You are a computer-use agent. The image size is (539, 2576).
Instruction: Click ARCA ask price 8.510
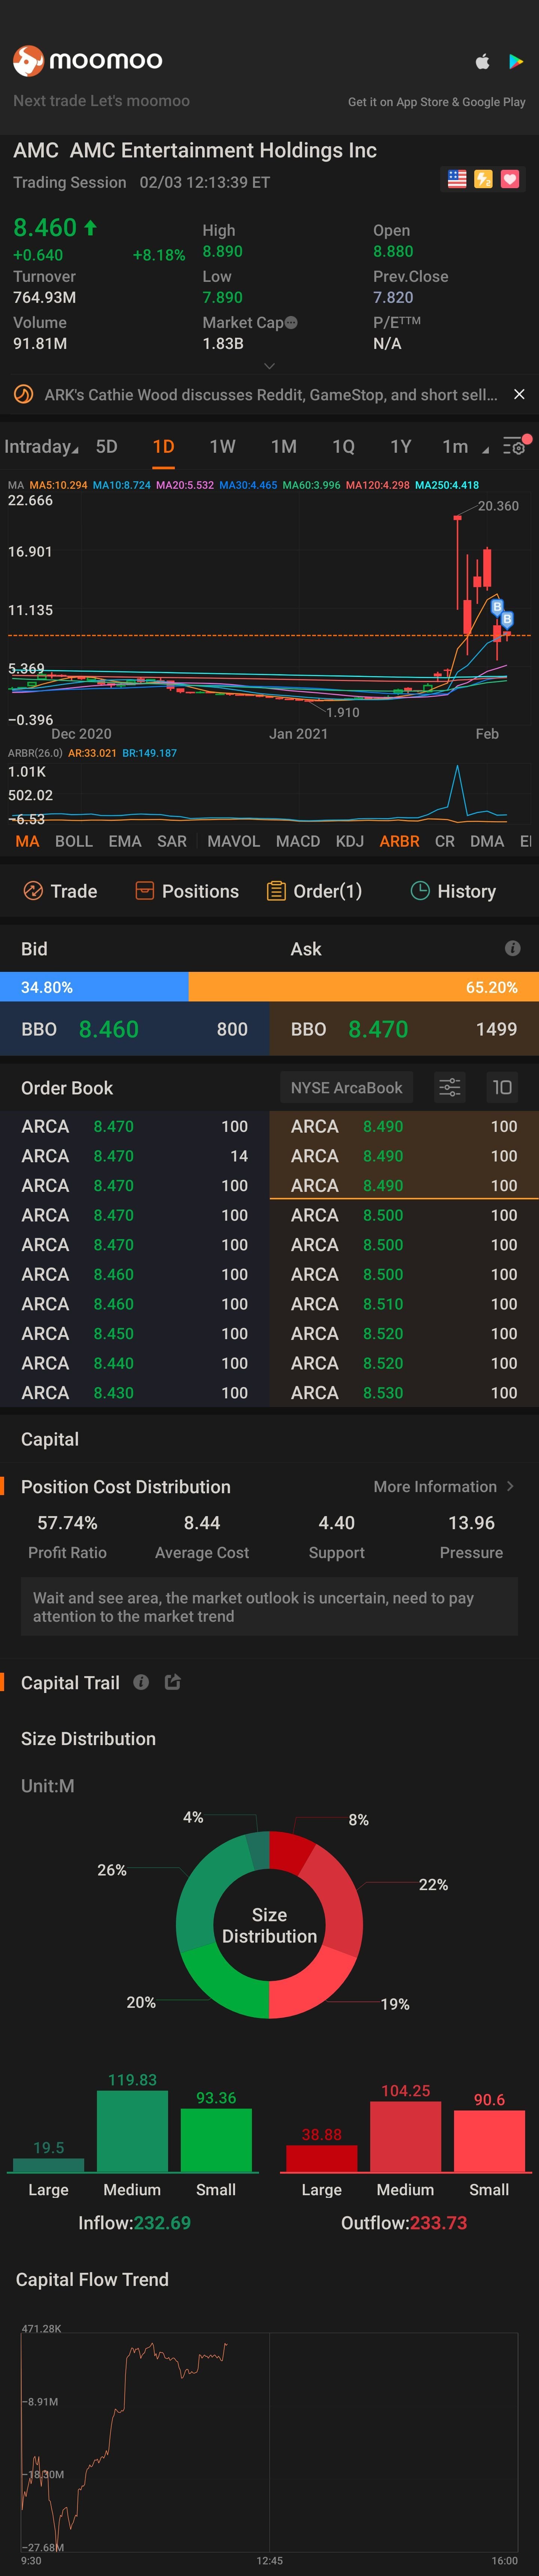click(383, 1304)
